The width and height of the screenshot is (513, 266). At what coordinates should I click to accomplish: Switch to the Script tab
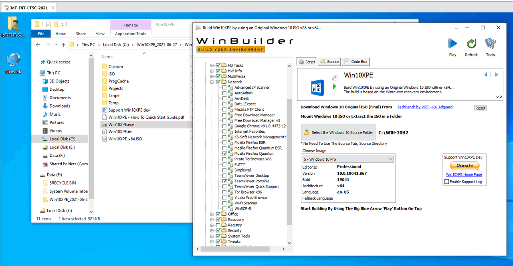coord(307,62)
